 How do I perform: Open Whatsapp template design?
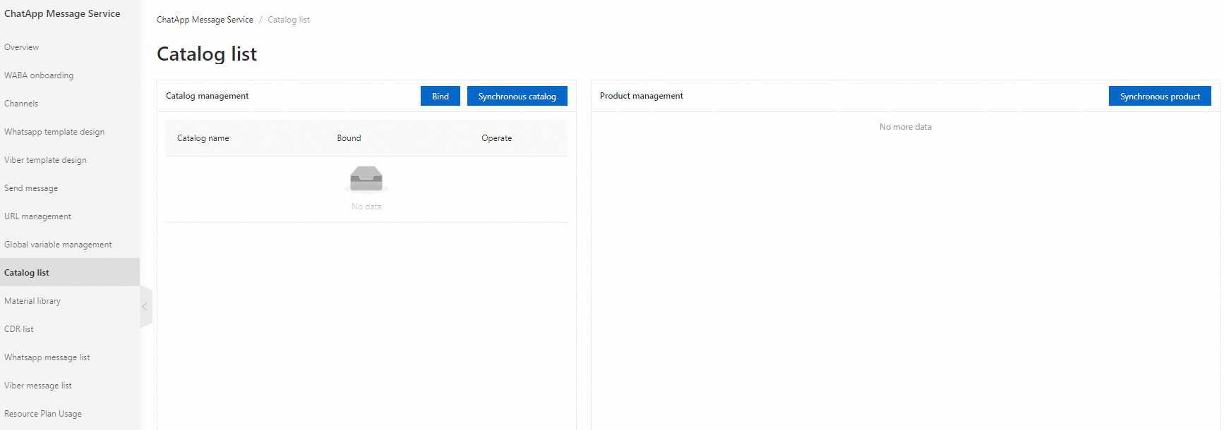[x=54, y=132]
